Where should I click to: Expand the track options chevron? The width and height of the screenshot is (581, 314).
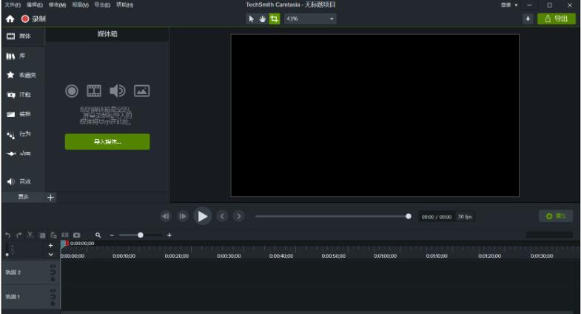(x=51, y=254)
